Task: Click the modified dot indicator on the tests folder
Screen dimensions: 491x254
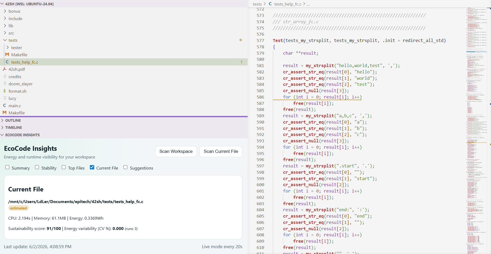Action: tap(240, 40)
